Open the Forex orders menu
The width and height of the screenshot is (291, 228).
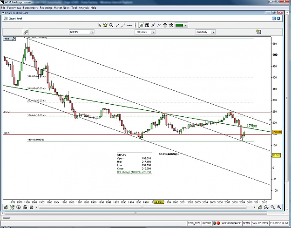(30, 8)
